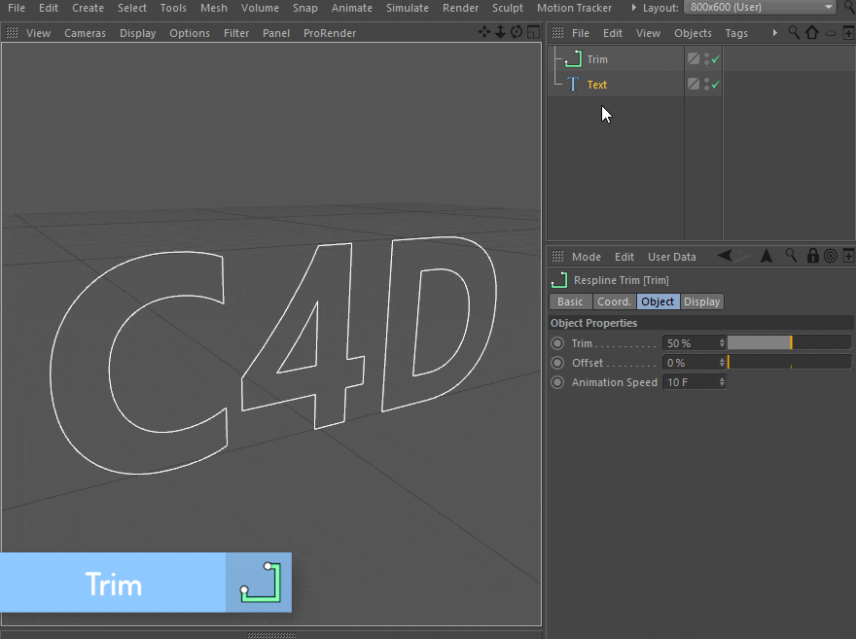This screenshot has height=639, width=856.
Task: Click the Text spline T icon
Action: (573, 84)
